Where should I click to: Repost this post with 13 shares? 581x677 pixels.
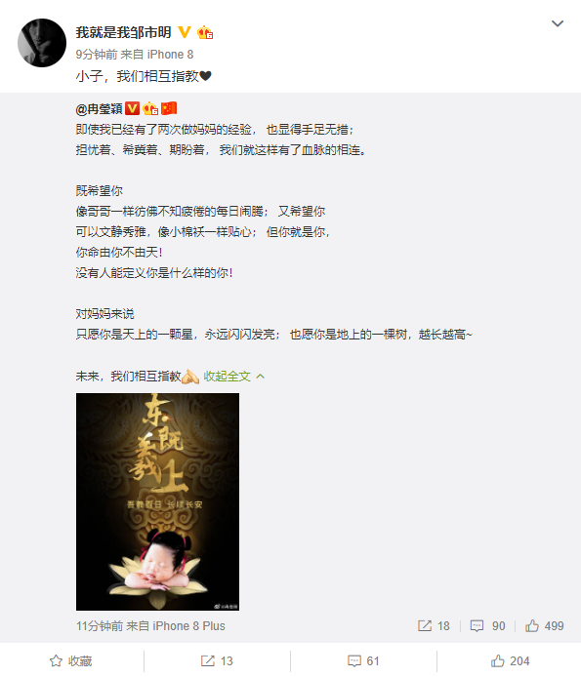click(x=217, y=661)
